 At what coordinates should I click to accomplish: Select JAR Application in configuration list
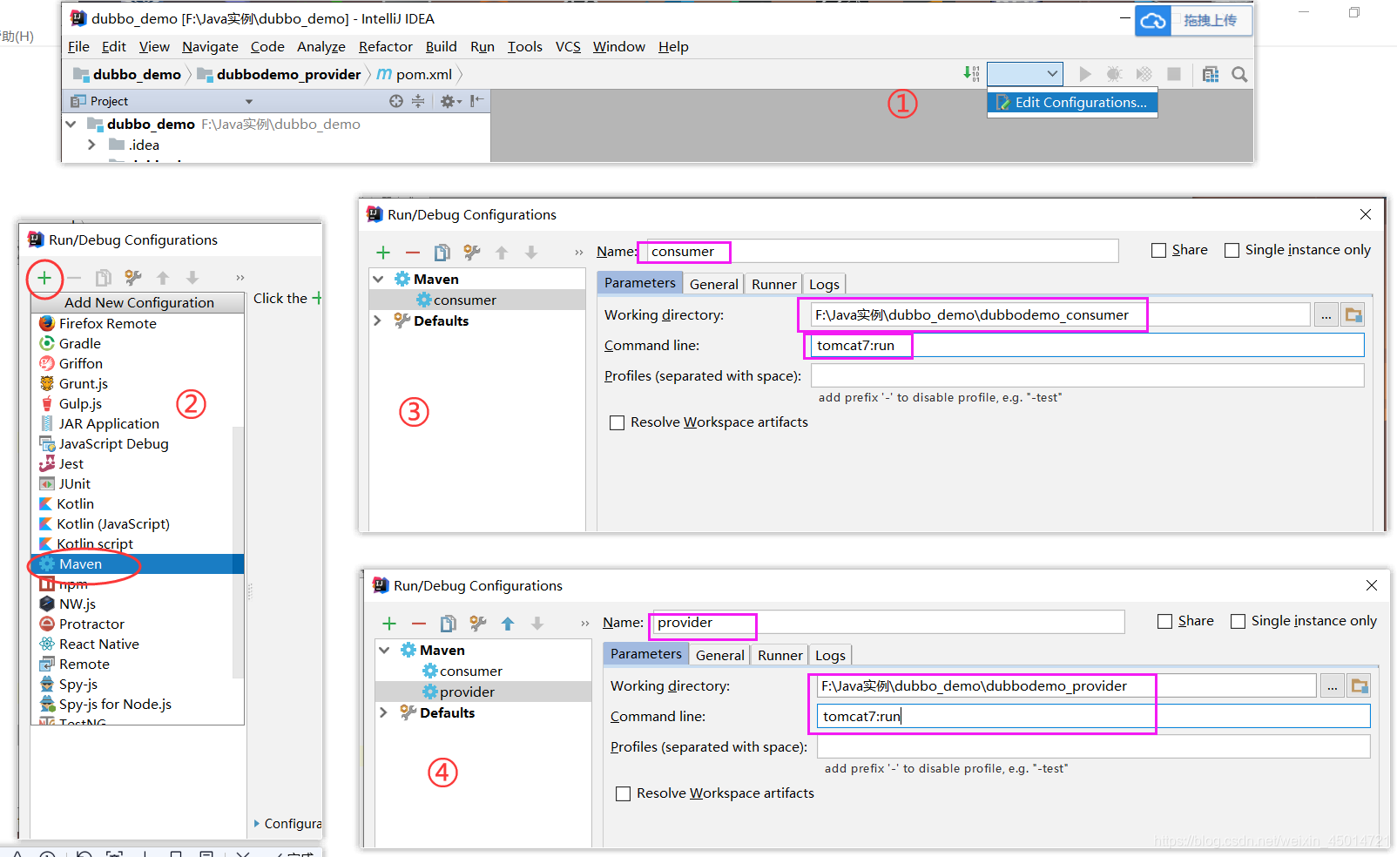tap(137, 424)
